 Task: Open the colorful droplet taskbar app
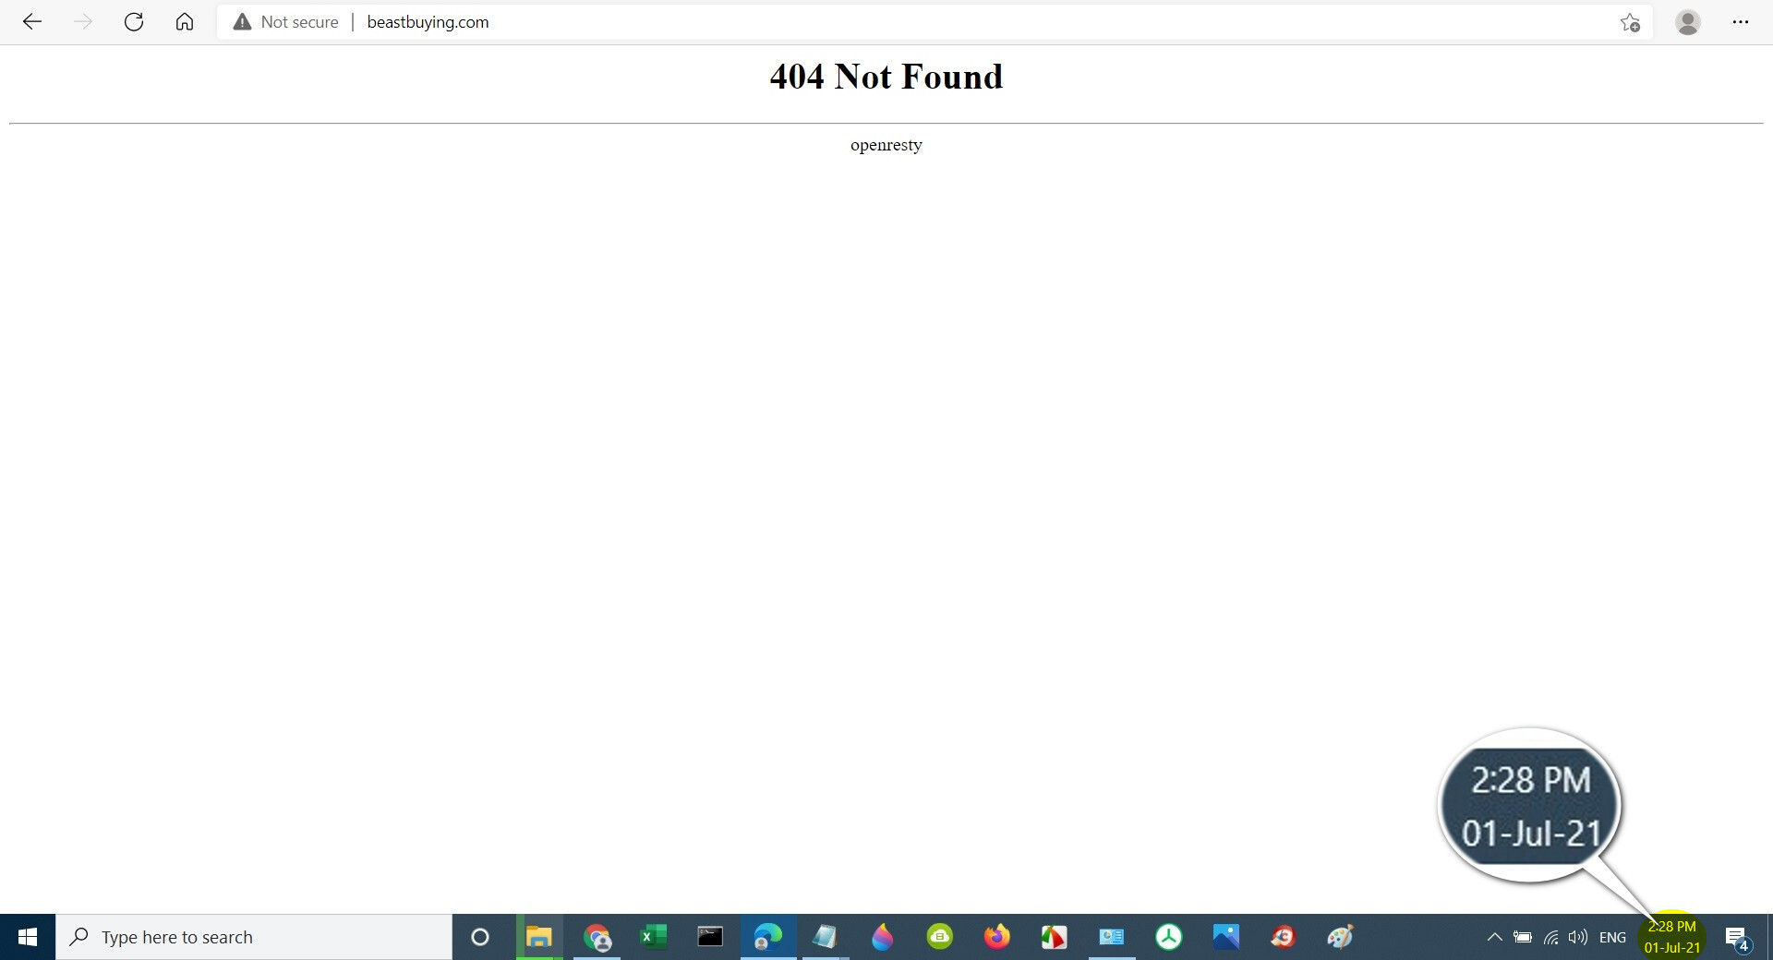[882, 937]
